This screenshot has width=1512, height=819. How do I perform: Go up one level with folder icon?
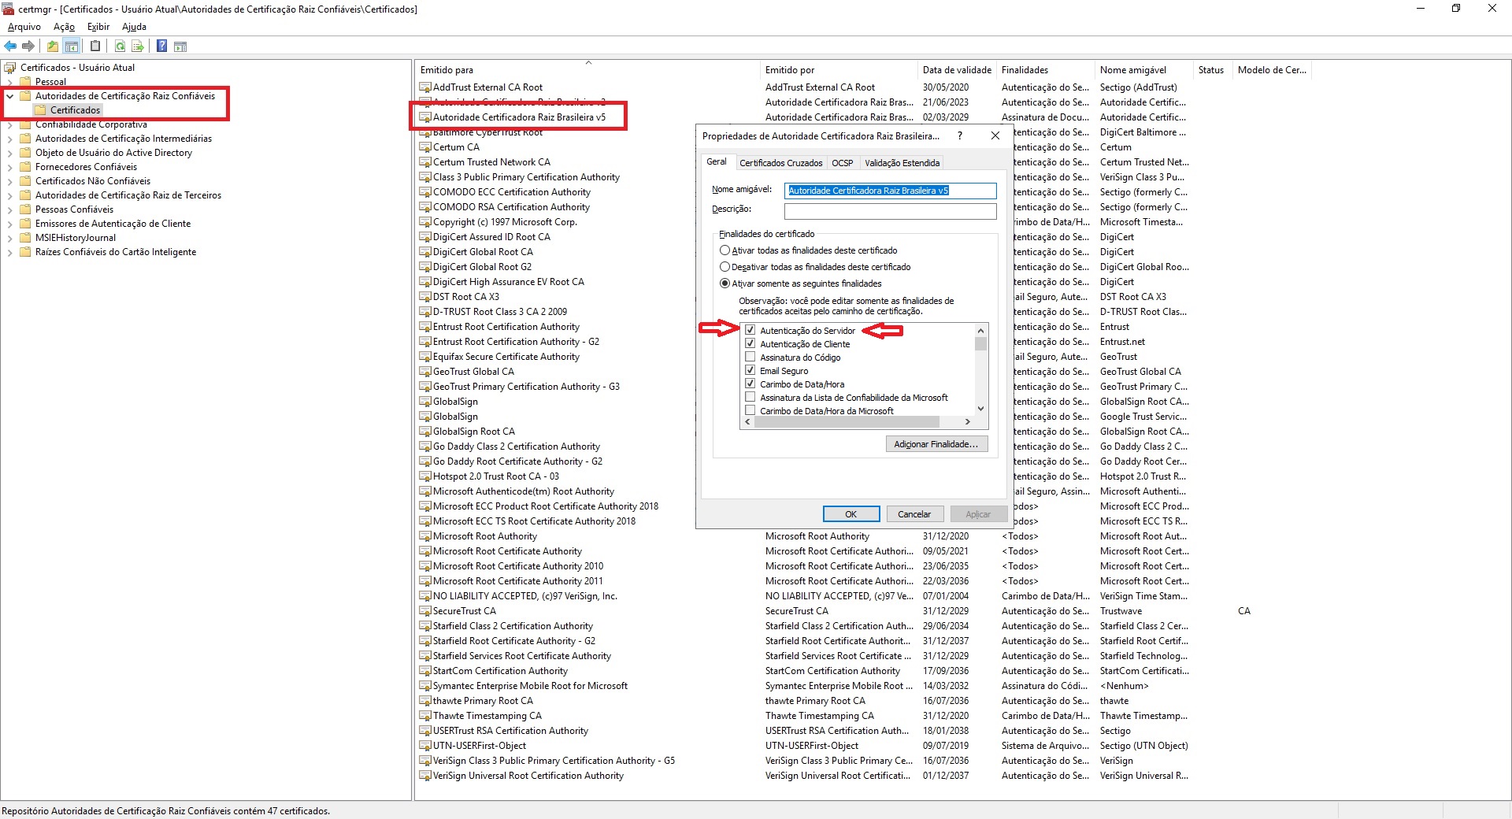pyautogui.click(x=52, y=46)
